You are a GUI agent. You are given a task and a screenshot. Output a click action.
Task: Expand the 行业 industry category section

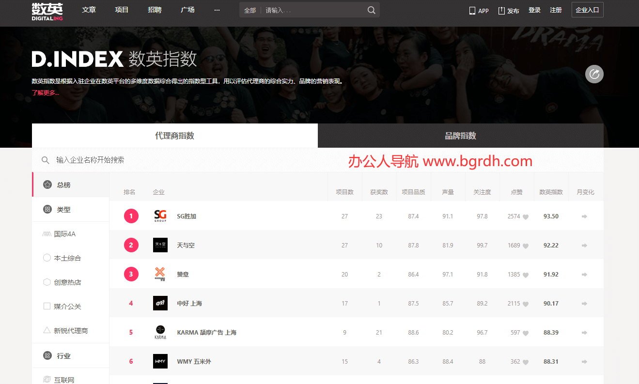(x=63, y=356)
